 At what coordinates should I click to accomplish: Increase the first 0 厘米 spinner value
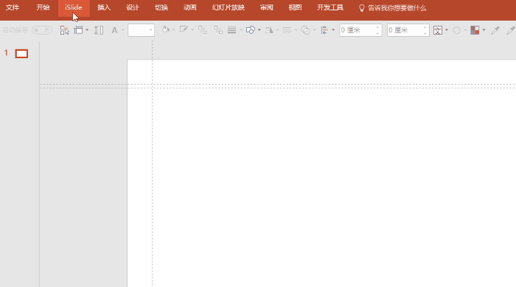coord(377,27)
